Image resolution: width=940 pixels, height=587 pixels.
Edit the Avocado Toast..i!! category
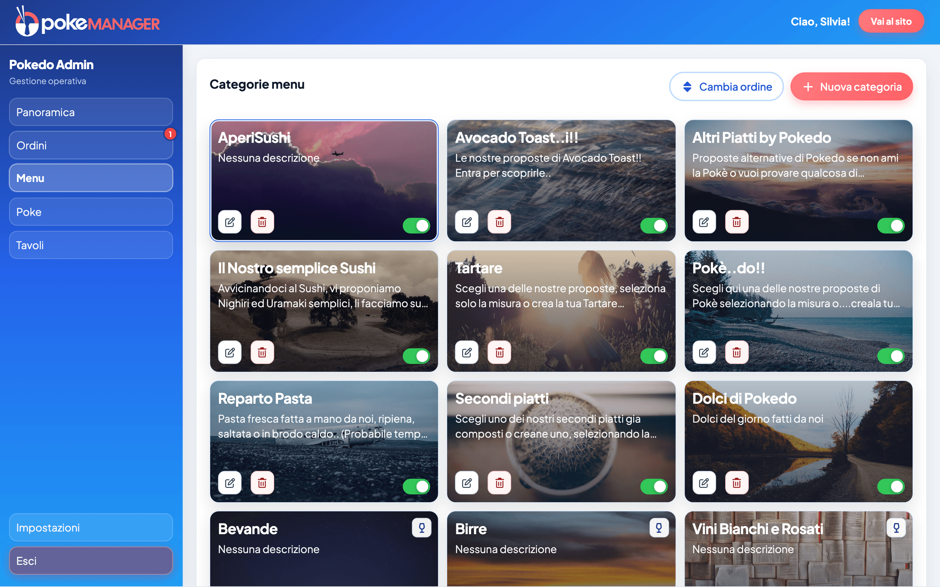pos(467,222)
